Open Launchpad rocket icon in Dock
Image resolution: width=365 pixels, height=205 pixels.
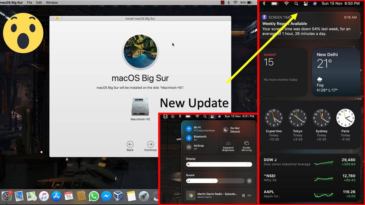coord(144,196)
